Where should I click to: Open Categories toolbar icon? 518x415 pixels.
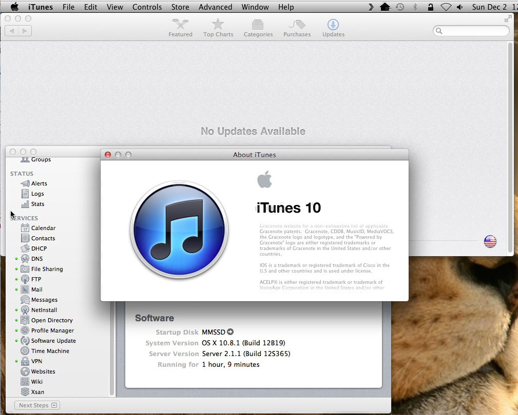coord(258,28)
